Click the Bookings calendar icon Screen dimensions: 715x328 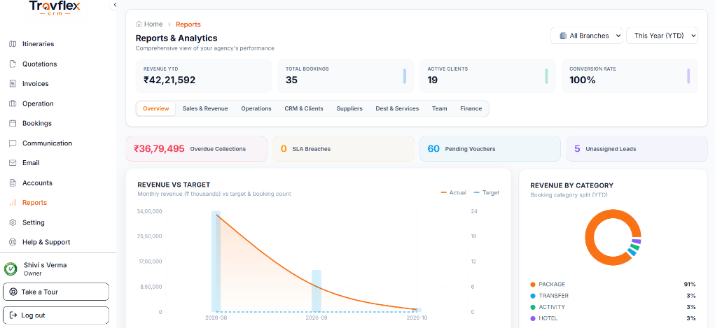[13, 124]
